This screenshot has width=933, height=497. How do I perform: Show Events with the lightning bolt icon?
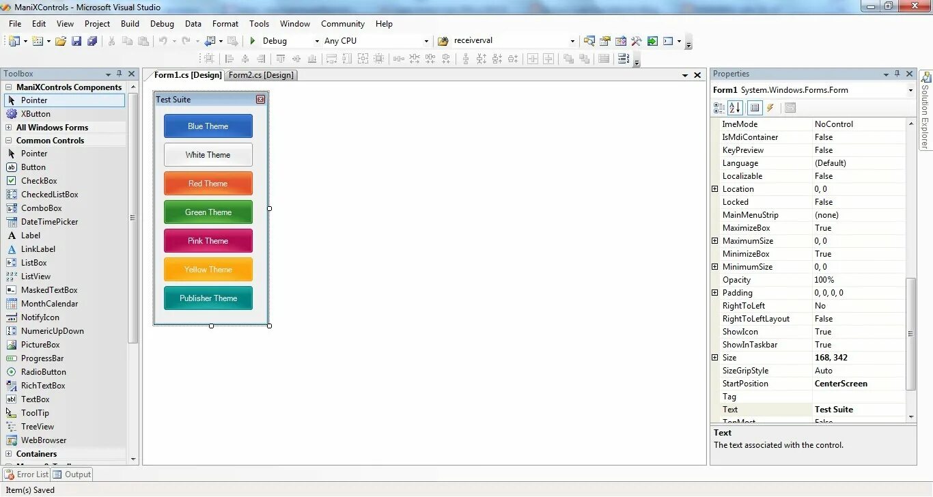(770, 108)
